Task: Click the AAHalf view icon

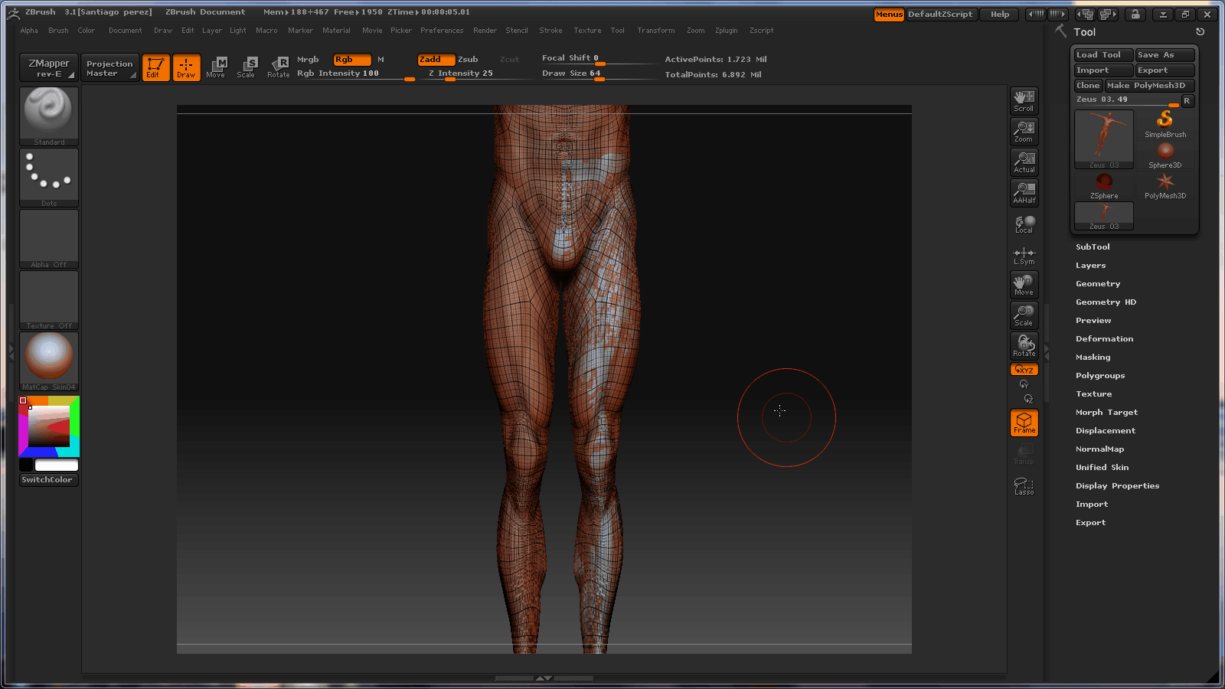Action: click(1024, 192)
